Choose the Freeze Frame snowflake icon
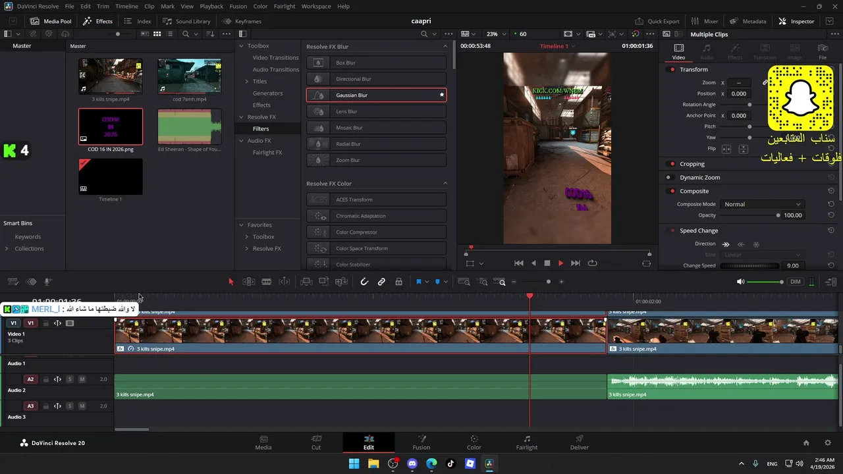 coord(756,244)
